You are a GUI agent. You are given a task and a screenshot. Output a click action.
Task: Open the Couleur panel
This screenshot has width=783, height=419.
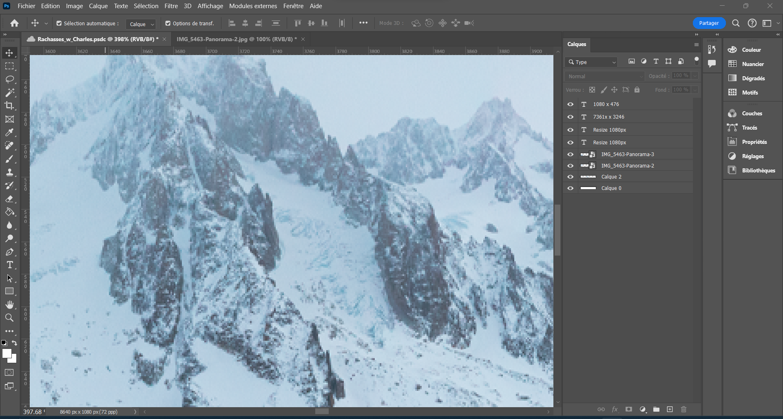[733, 49]
